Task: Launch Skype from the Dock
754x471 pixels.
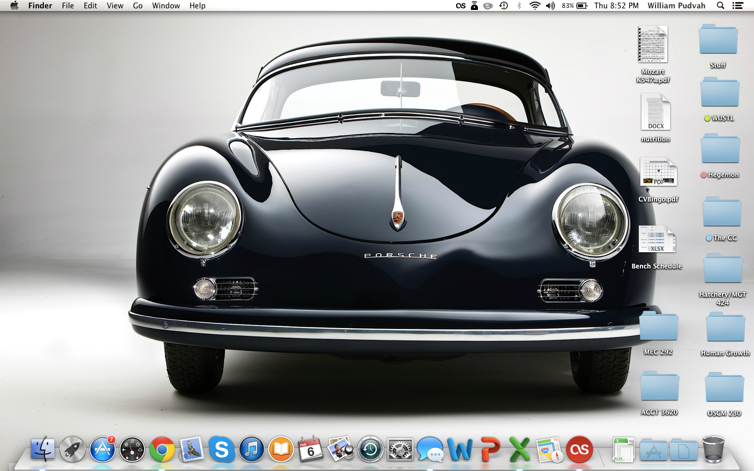Action: 221,450
